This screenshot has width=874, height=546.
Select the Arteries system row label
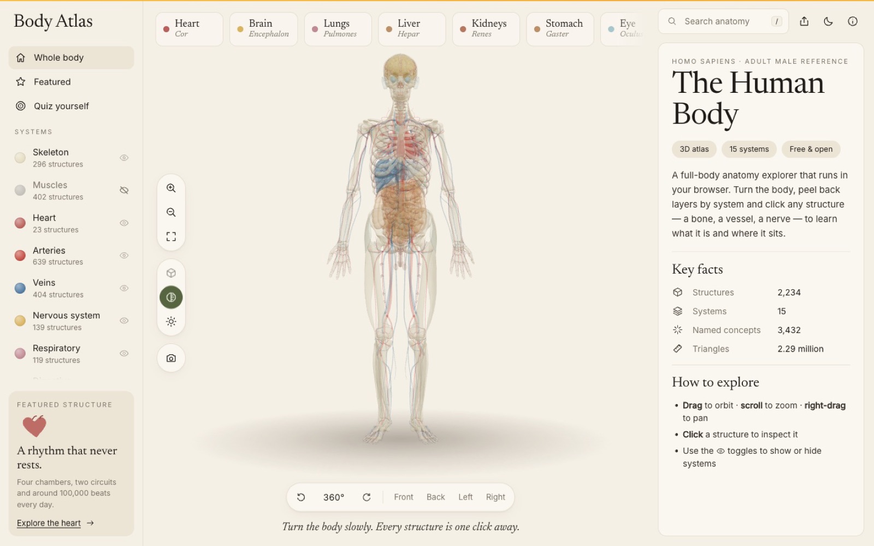(x=49, y=251)
